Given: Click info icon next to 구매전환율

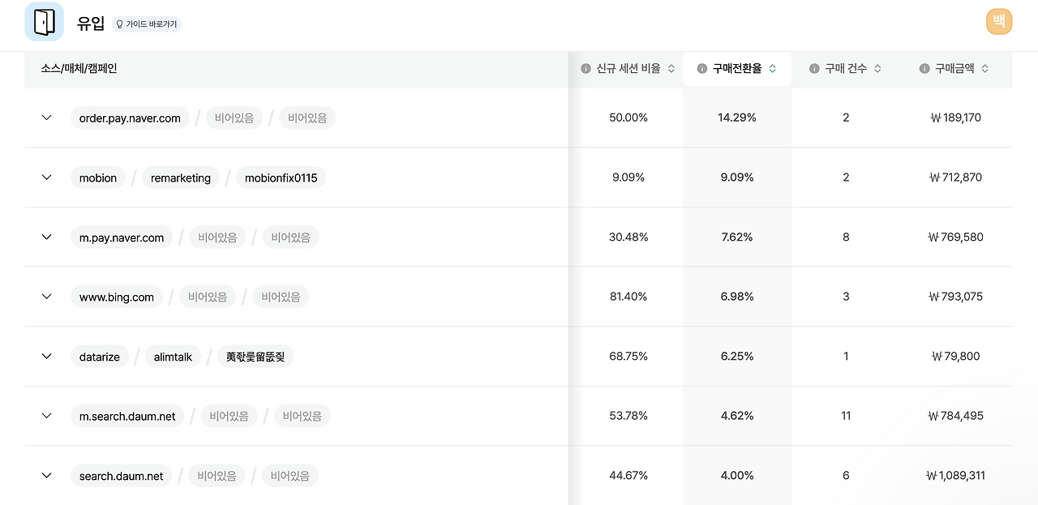Looking at the screenshot, I should (x=702, y=69).
